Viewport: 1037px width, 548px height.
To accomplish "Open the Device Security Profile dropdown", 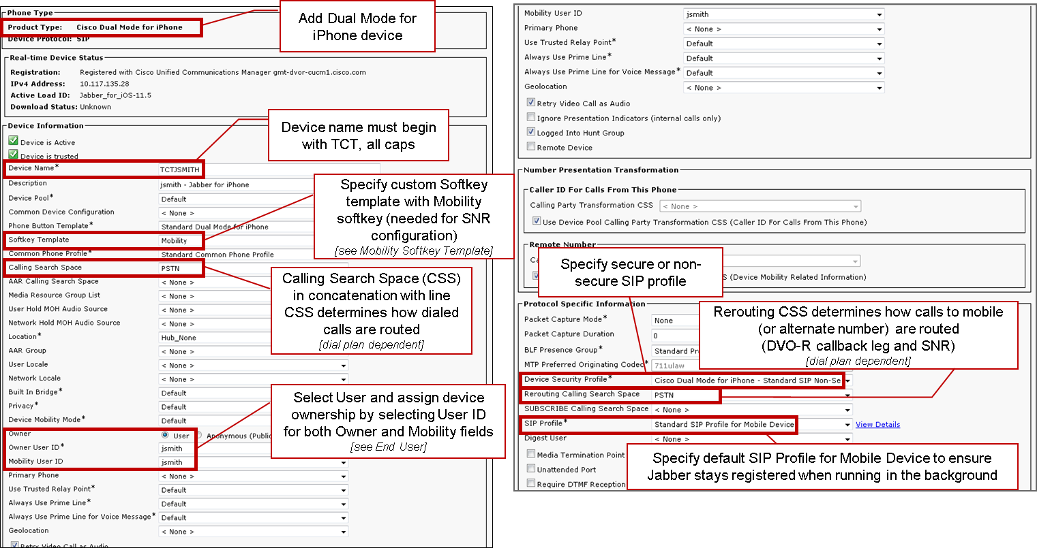I will pos(753,381).
